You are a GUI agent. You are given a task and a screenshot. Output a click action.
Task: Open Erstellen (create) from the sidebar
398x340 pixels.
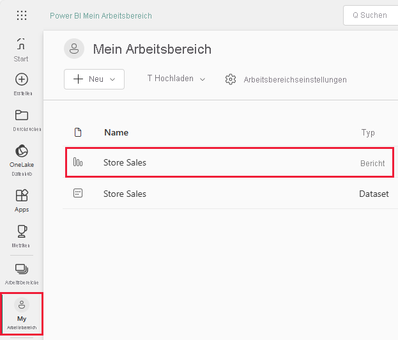coord(22,84)
